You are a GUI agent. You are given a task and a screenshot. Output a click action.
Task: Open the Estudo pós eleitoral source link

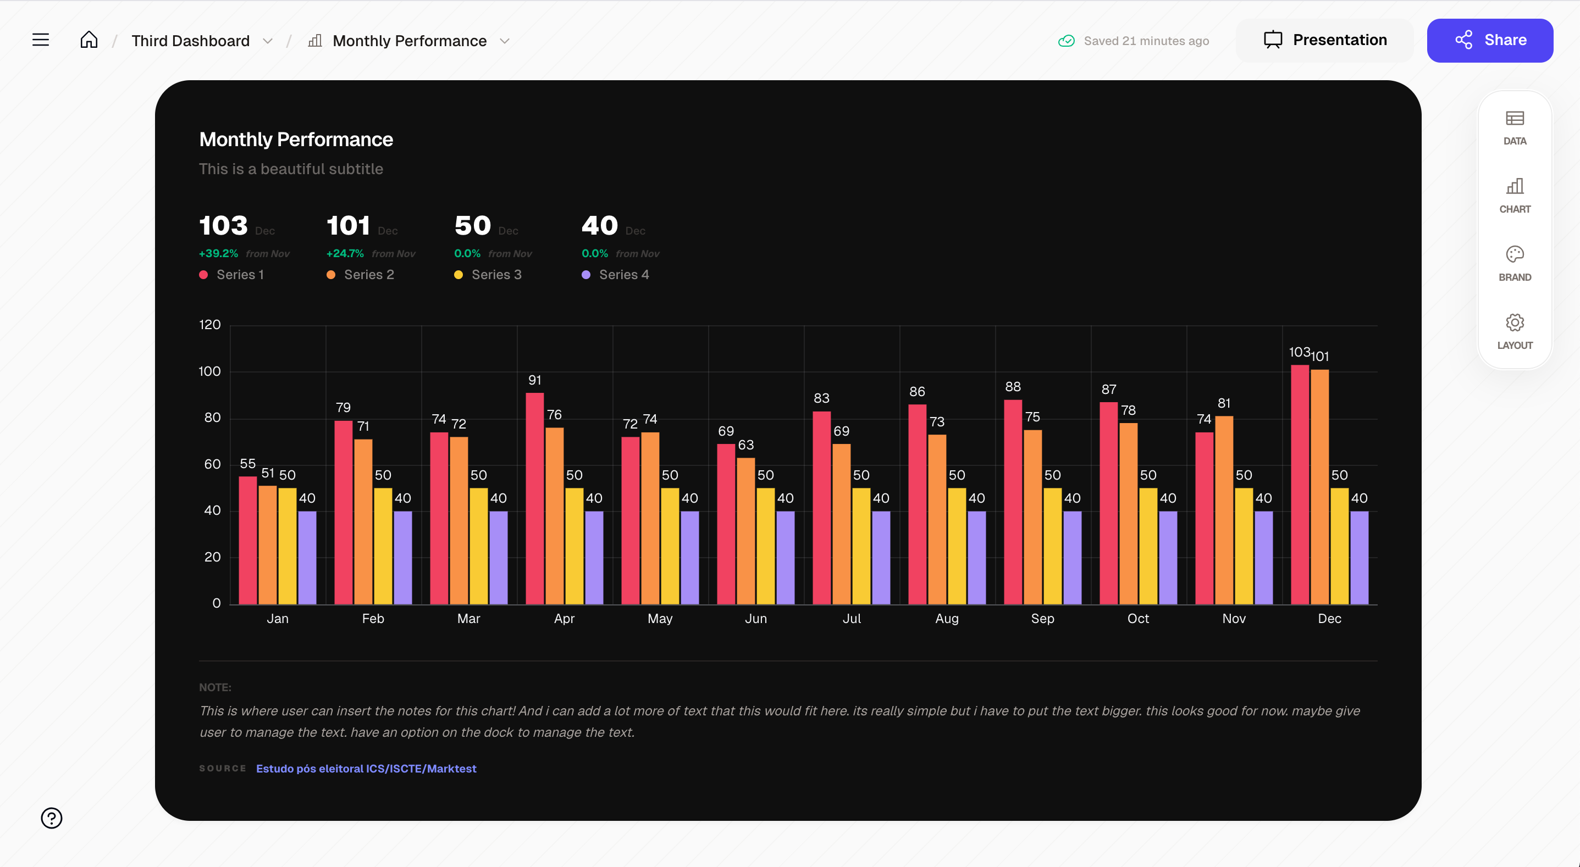[366, 768]
